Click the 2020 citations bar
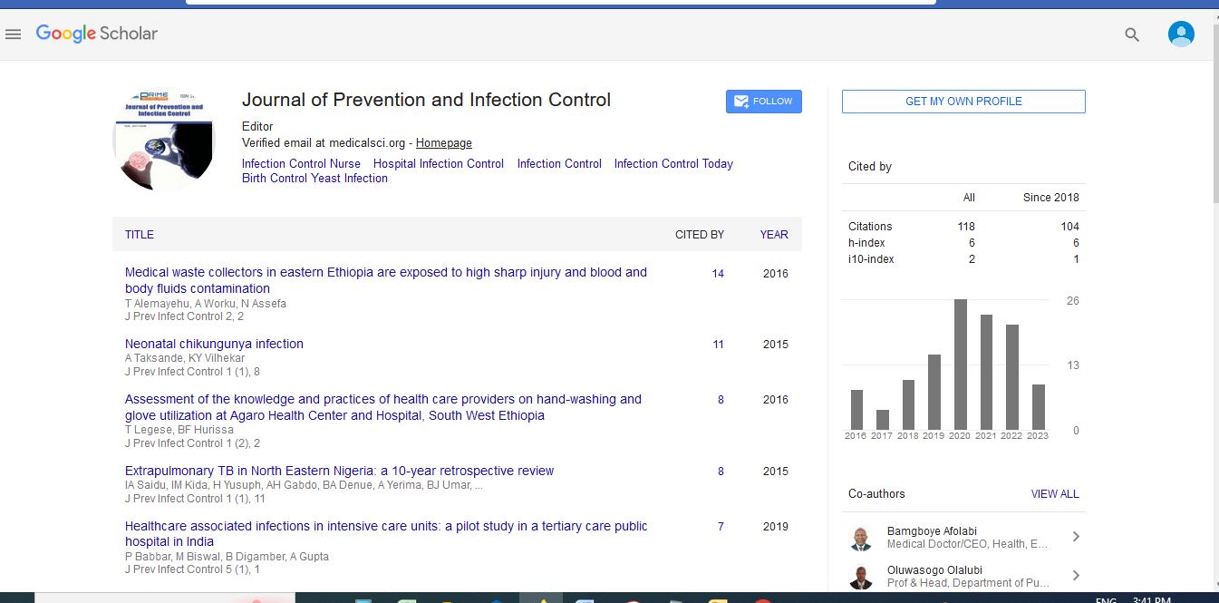This screenshot has height=603, width=1219. tap(960, 364)
